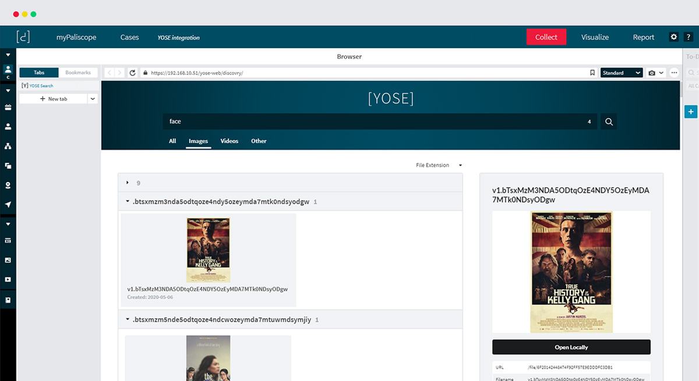Open the three-dots more options menu

tap(674, 73)
